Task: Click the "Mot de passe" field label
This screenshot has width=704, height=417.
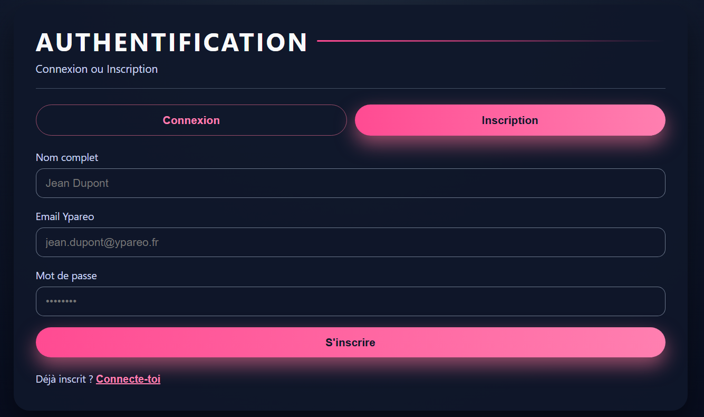Action: click(x=66, y=276)
